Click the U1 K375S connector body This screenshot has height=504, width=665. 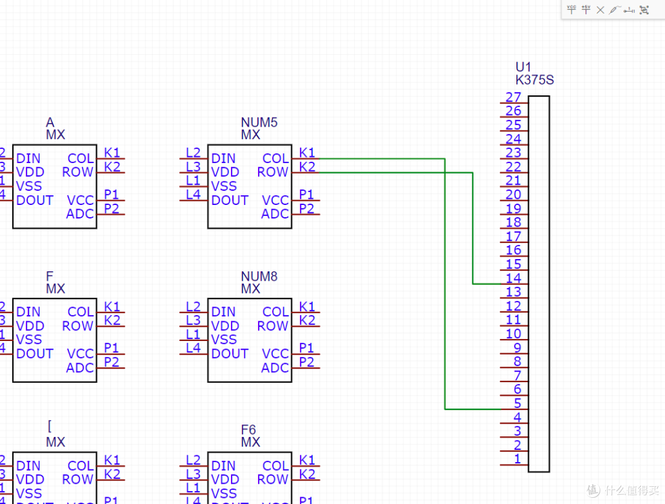coord(539,284)
